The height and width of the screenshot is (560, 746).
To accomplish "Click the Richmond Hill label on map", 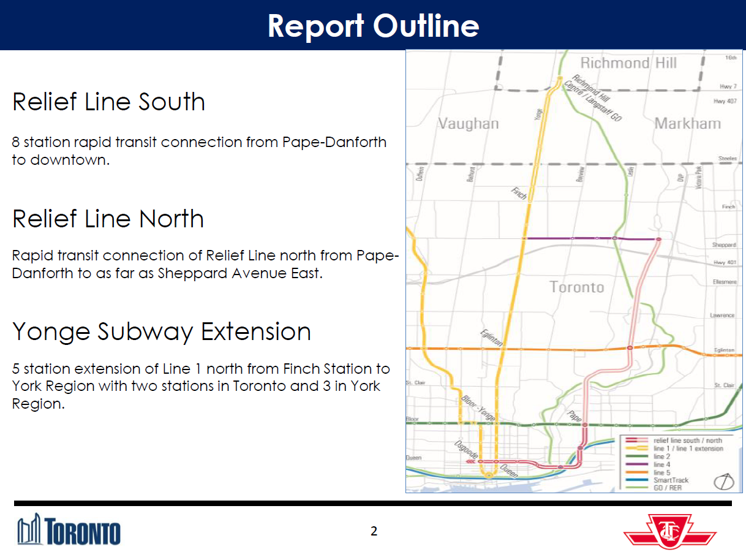I will tap(628, 63).
